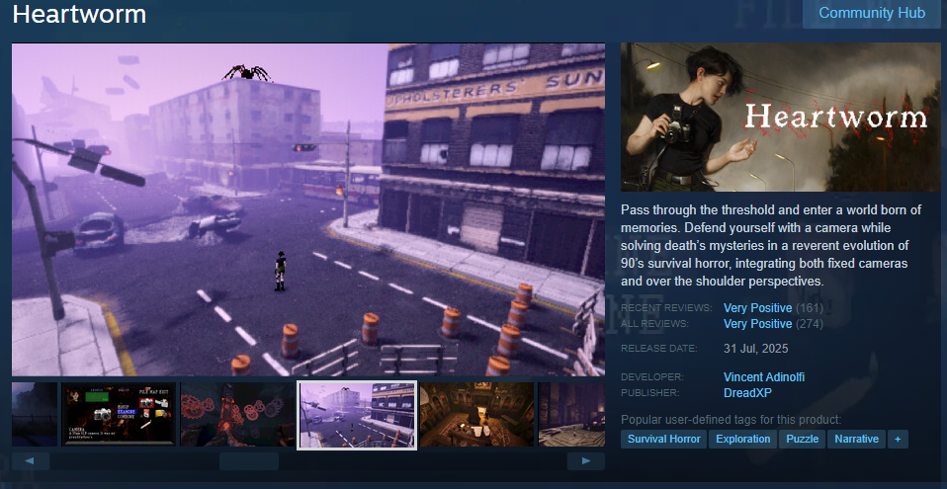Screen dimensions: 947x489
Task: Select the wooden room interior thumbnail
Action: tap(476, 414)
